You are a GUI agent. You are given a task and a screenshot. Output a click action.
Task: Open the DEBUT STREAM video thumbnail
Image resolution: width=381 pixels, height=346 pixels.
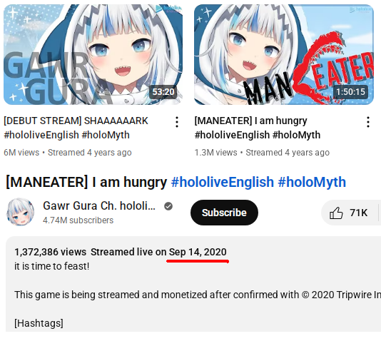[93, 54]
